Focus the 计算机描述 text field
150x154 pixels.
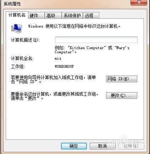[96, 40]
